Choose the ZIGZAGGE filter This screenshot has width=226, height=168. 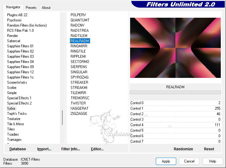79,114
